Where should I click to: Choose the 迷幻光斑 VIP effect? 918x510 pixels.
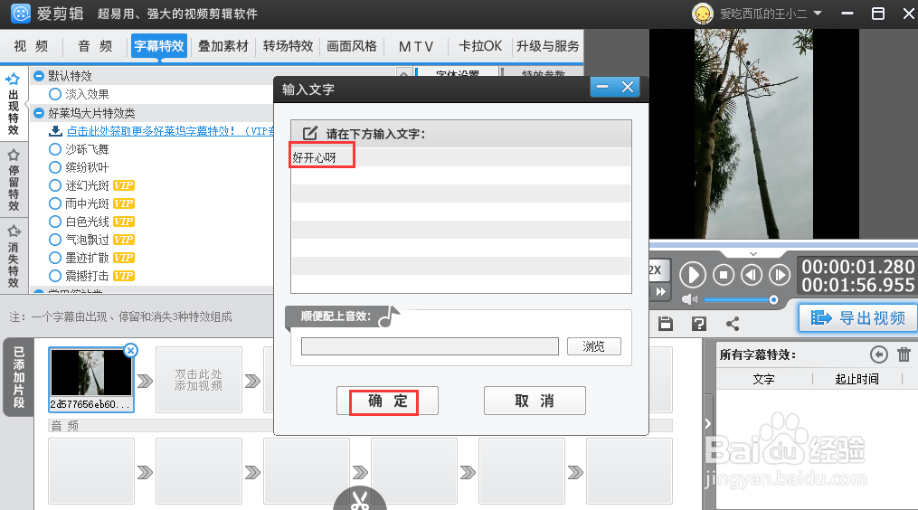pyautogui.click(x=55, y=185)
